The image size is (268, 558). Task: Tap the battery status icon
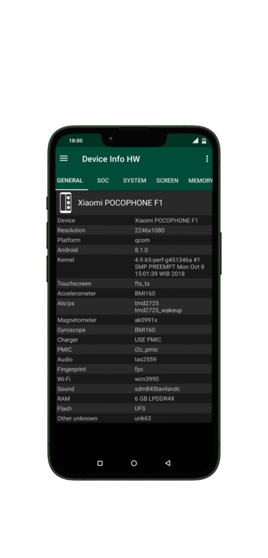pyautogui.click(x=204, y=141)
